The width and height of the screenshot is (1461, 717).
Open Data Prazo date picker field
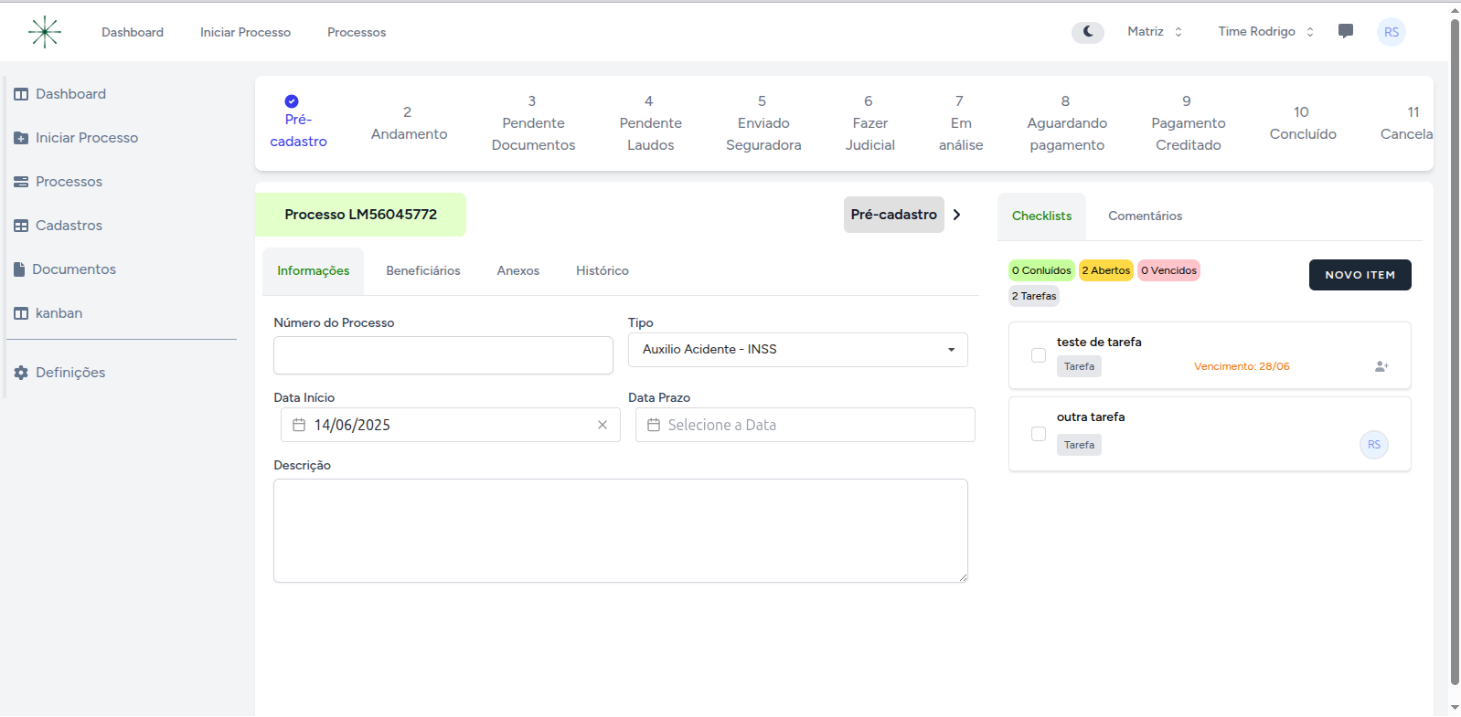coord(805,425)
